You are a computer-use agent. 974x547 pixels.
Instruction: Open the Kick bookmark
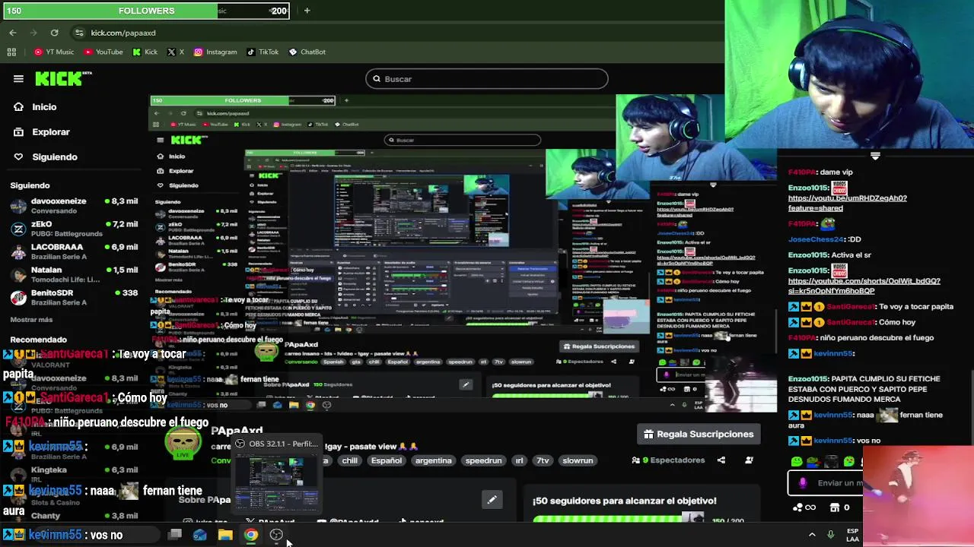click(145, 52)
